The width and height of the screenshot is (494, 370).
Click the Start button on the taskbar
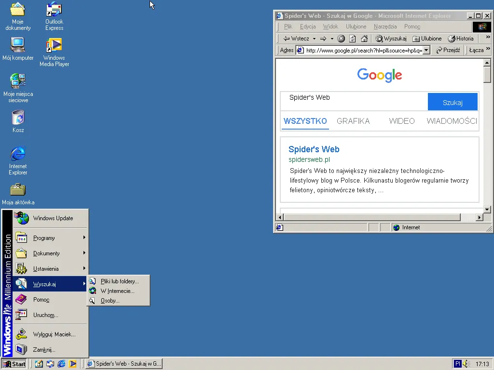click(x=14, y=364)
